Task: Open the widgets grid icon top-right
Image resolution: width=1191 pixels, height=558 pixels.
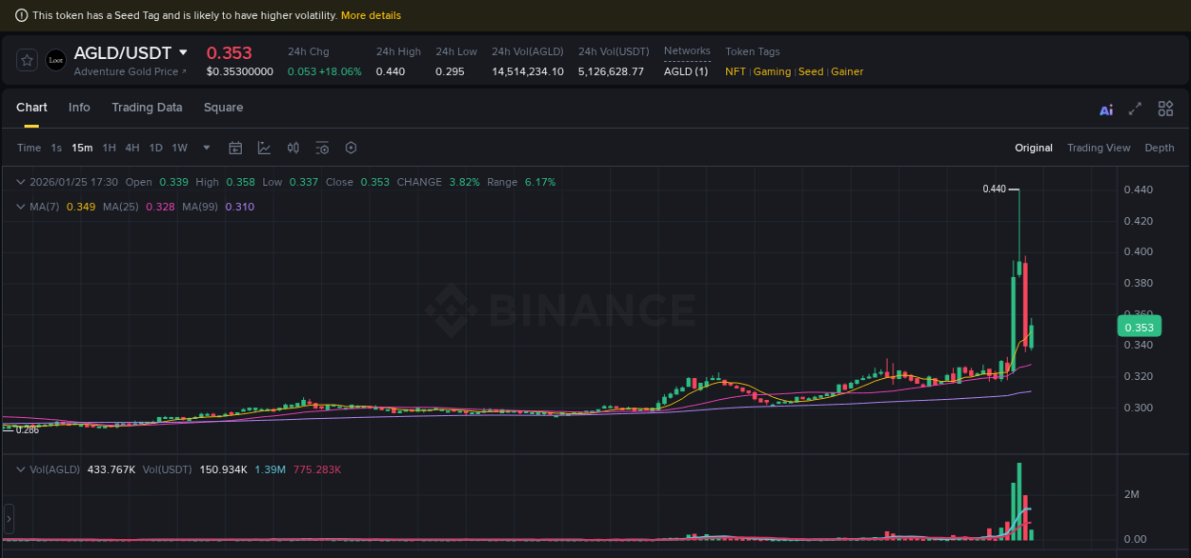Action: click(1165, 109)
